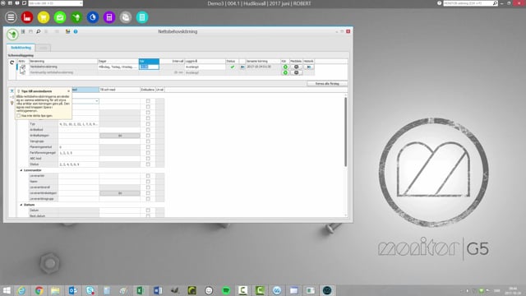Click the Windows Start button
Image resolution: width=526 pixels, height=296 pixels.
(7, 290)
